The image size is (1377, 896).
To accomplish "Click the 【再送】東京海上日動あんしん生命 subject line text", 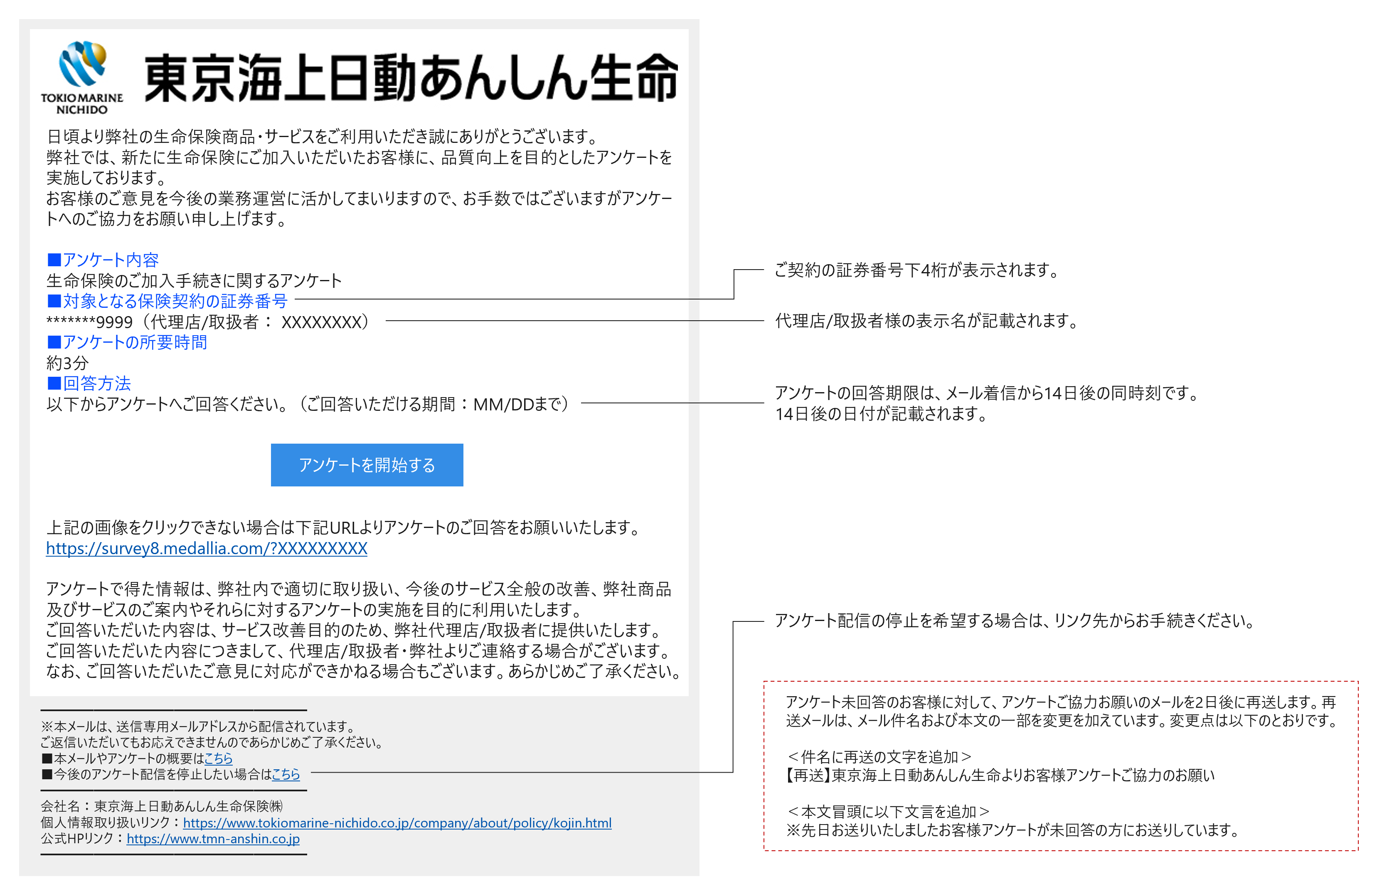I will (1000, 775).
